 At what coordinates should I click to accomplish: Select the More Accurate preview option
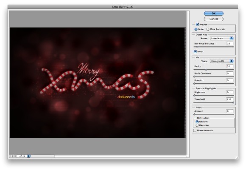(x=208, y=29)
